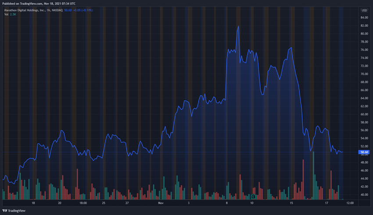Image resolution: width=373 pixels, height=215 pixels.
Task: Click the 48.00 price axis label
Action: click(364, 163)
